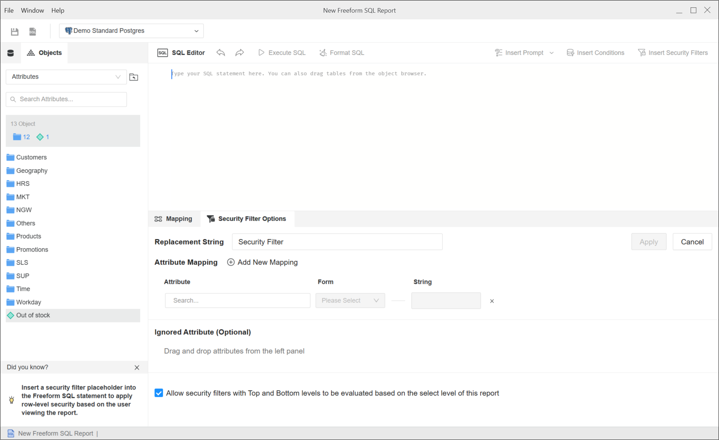Filter objects by the 12 folders badge

coord(22,137)
